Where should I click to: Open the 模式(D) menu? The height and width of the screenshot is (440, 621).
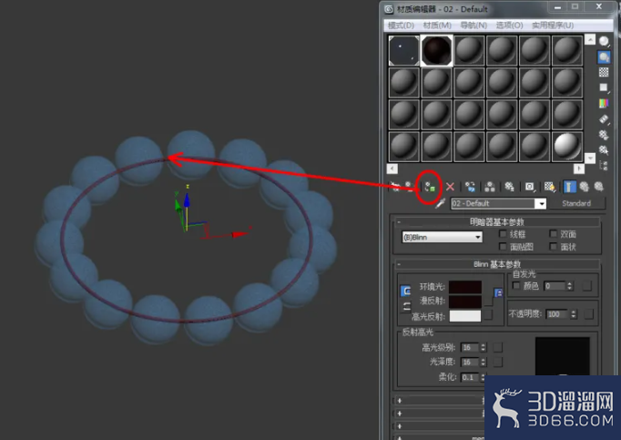401,26
